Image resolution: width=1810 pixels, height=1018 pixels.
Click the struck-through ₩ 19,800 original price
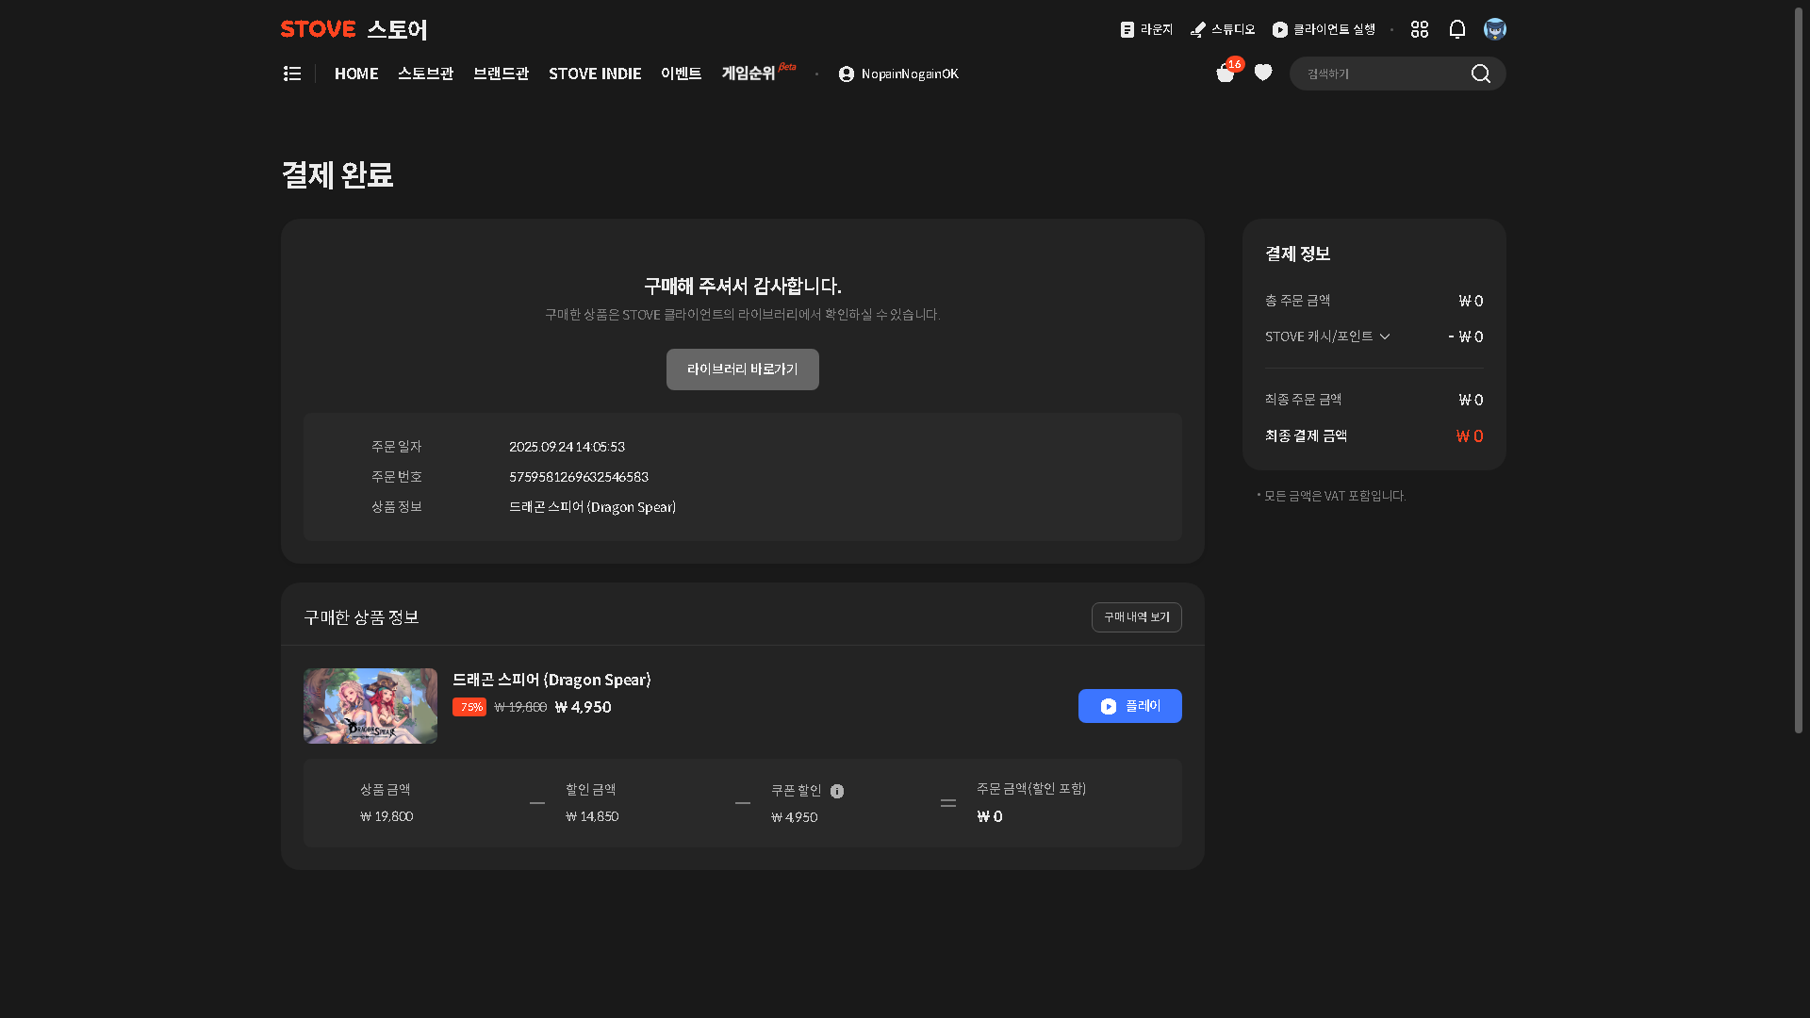[520, 707]
